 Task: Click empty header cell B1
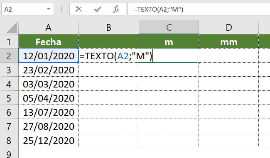(108, 41)
